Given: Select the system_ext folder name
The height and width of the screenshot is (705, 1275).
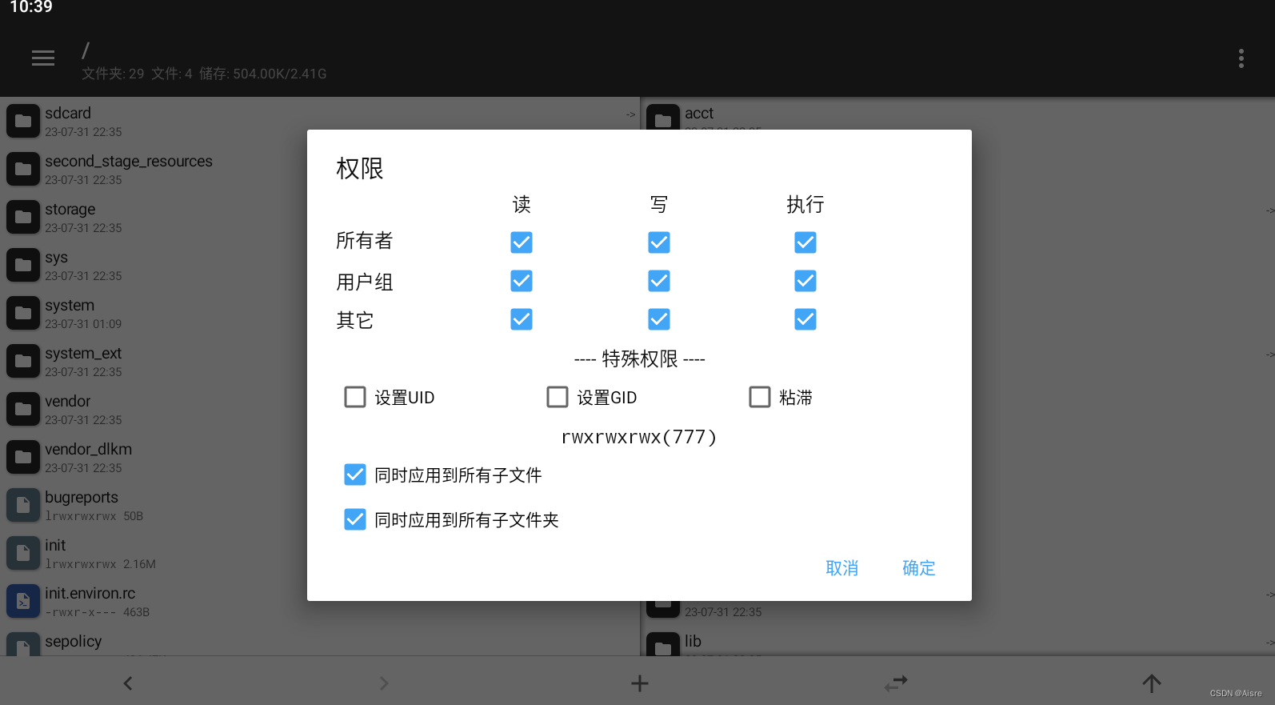Looking at the screenshot, I should (83, 354).
